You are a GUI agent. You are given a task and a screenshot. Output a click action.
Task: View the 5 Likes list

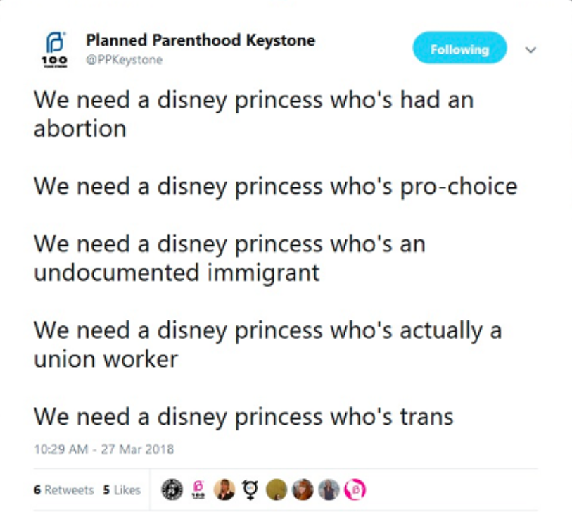pos(122,490)
